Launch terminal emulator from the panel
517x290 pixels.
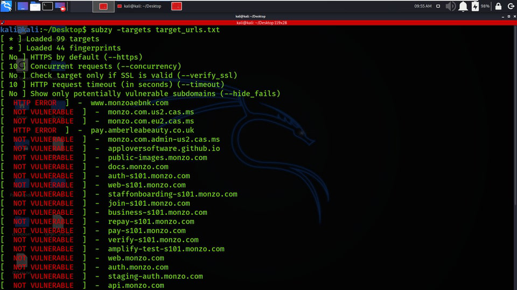47,6
